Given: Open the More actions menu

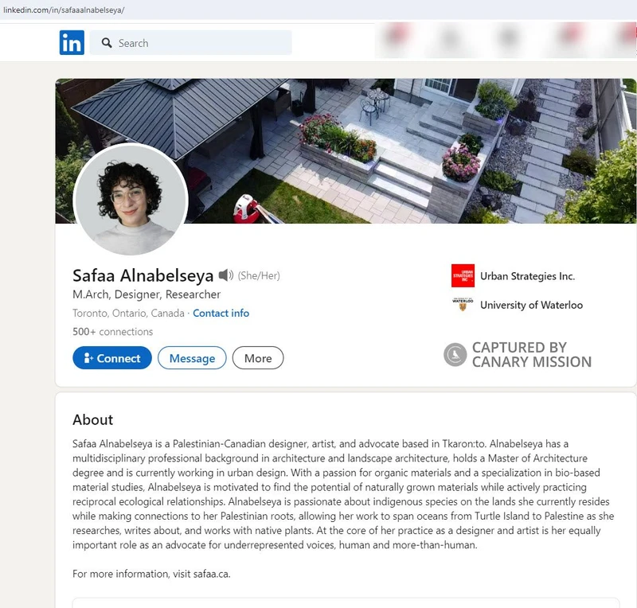Looking at the screenshot, I should pos(258,358).
